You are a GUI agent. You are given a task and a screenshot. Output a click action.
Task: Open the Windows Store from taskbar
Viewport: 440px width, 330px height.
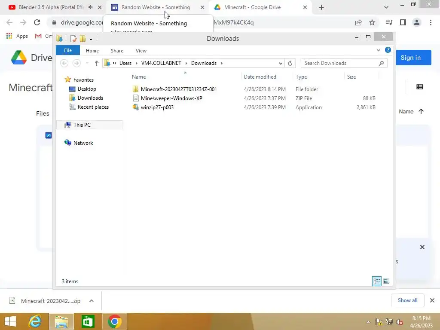coord(88,321)
